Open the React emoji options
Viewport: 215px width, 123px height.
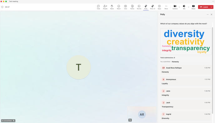click(x=119, y=7)
